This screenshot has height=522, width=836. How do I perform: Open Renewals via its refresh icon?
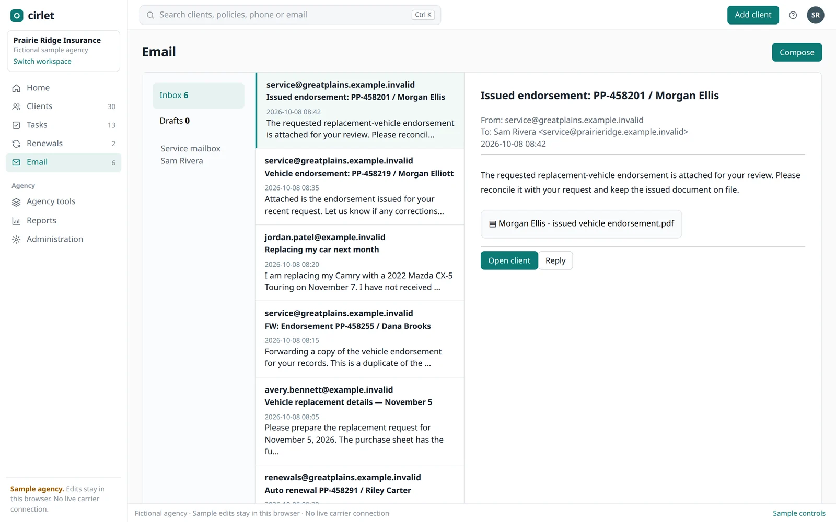click(x=16, y=144)
